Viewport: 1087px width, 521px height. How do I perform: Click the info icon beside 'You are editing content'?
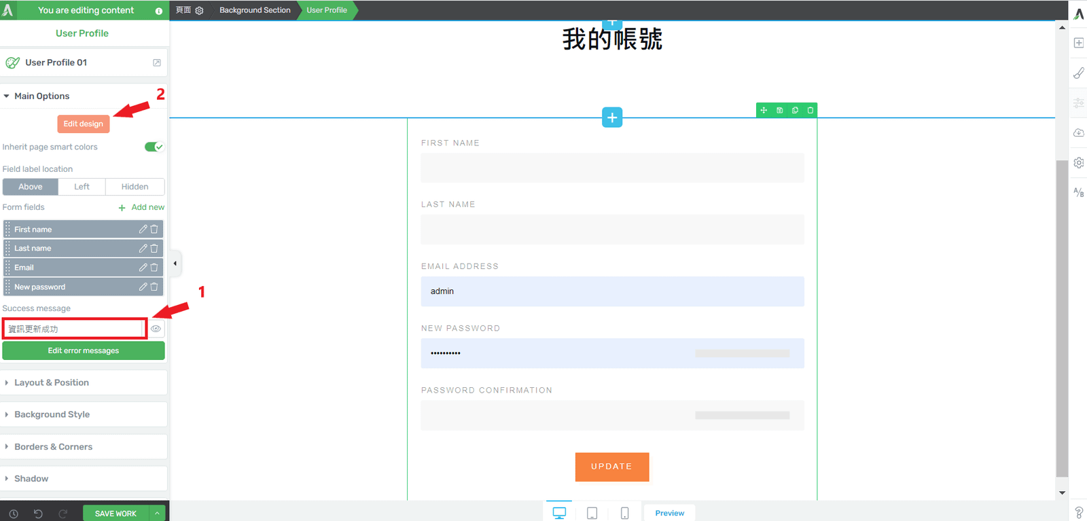[x=158, y=11]
